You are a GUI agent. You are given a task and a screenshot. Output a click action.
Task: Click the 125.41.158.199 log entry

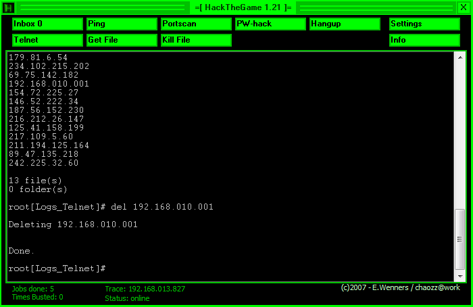pos(46,127)
